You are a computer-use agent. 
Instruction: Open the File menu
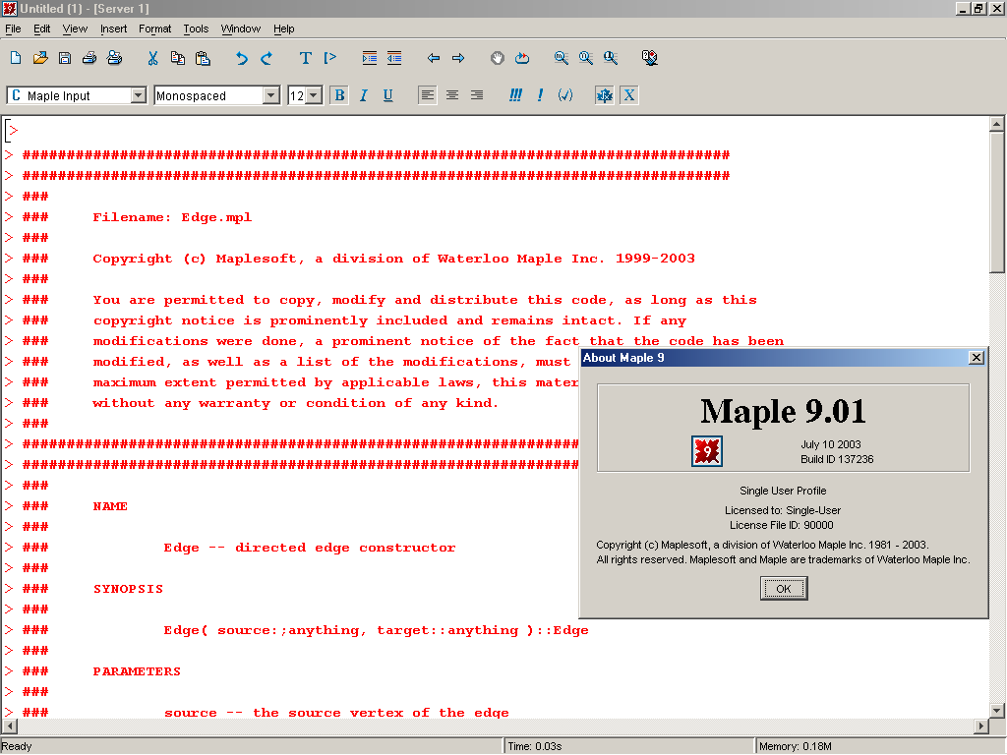[13, 29]
